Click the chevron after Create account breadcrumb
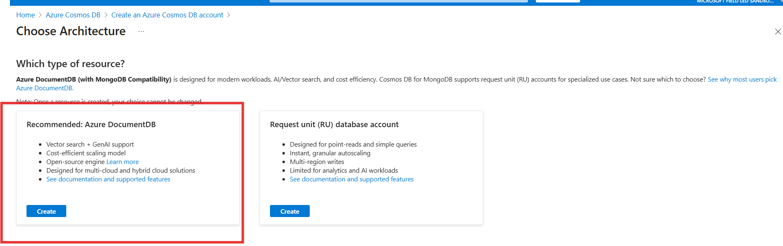The width and height of the screenshot is (783, 246). pos(229,15)
